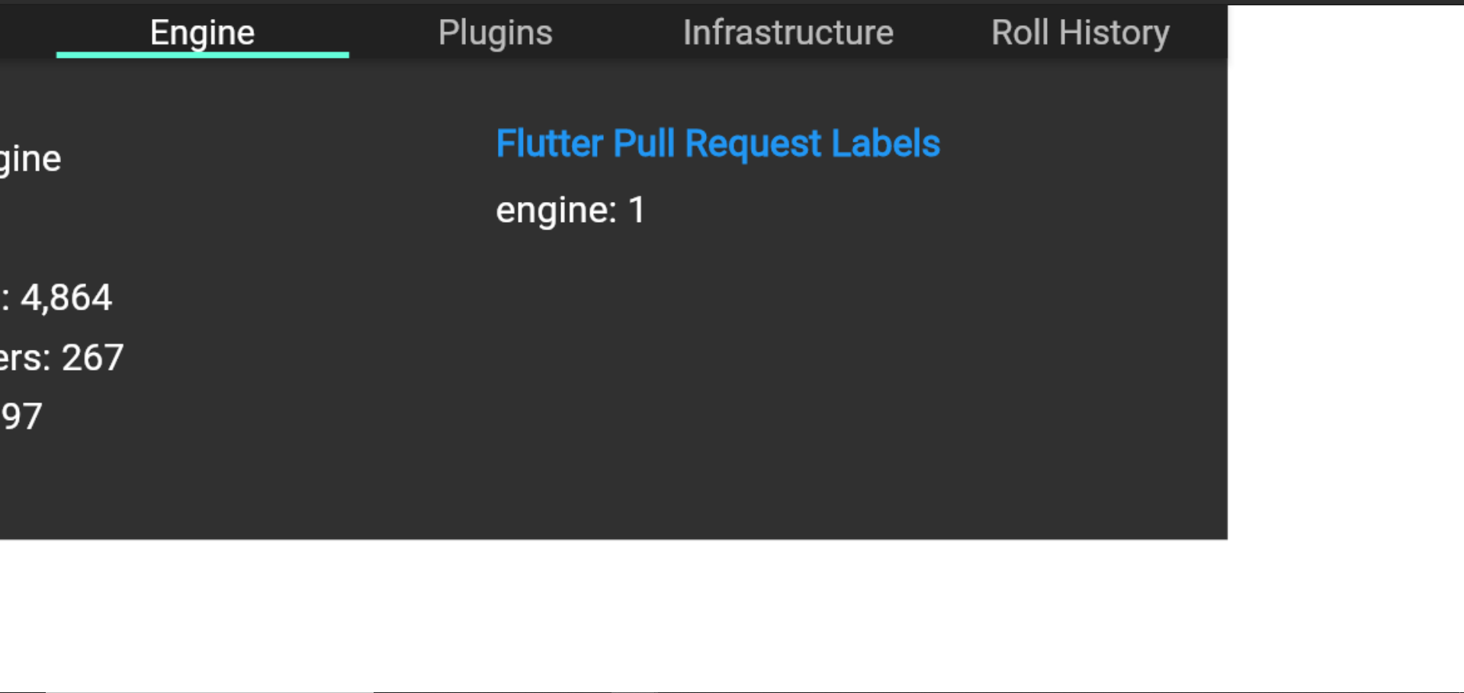Navigate to Plugins section

tap(496, 32)
